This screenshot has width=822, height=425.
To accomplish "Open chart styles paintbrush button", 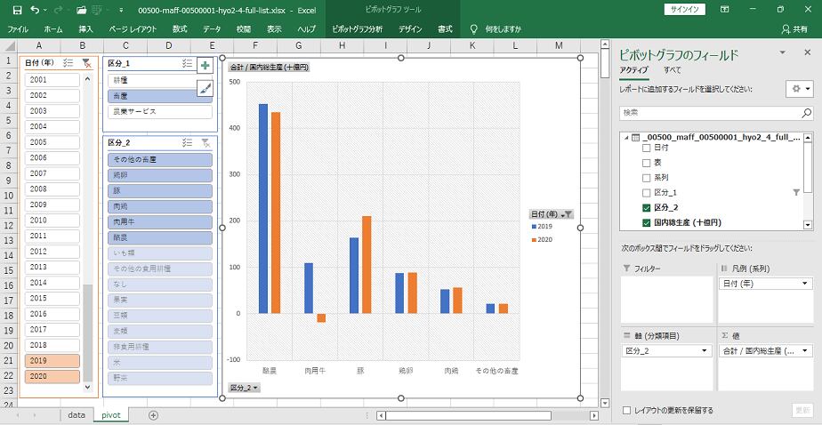I will pyautogui.click(x=205, y=88).
